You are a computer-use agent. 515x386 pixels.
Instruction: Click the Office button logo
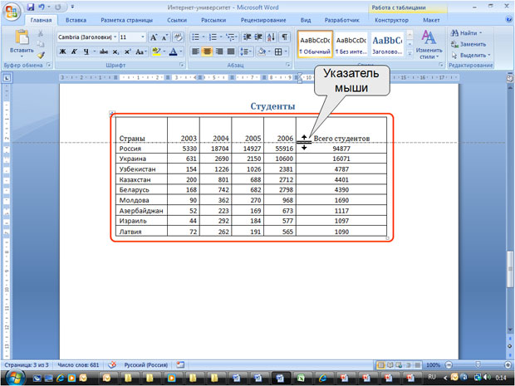(12, 12)
